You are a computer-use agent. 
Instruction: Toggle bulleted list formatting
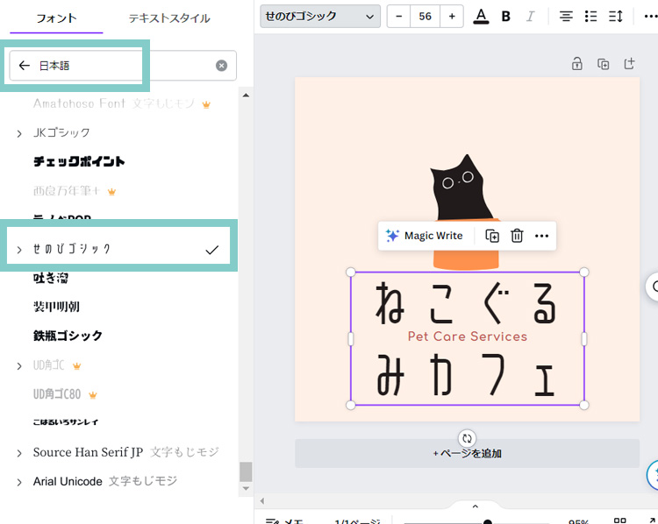point(590,17)
